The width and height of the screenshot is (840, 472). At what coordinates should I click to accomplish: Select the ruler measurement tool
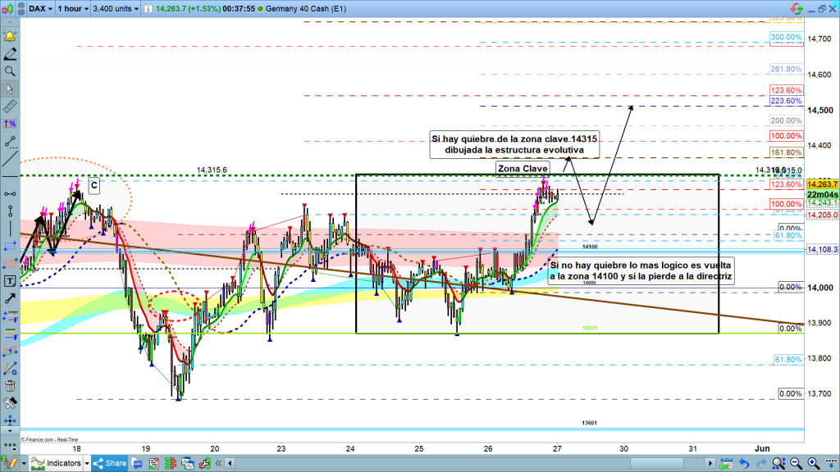tap(10, 107)
